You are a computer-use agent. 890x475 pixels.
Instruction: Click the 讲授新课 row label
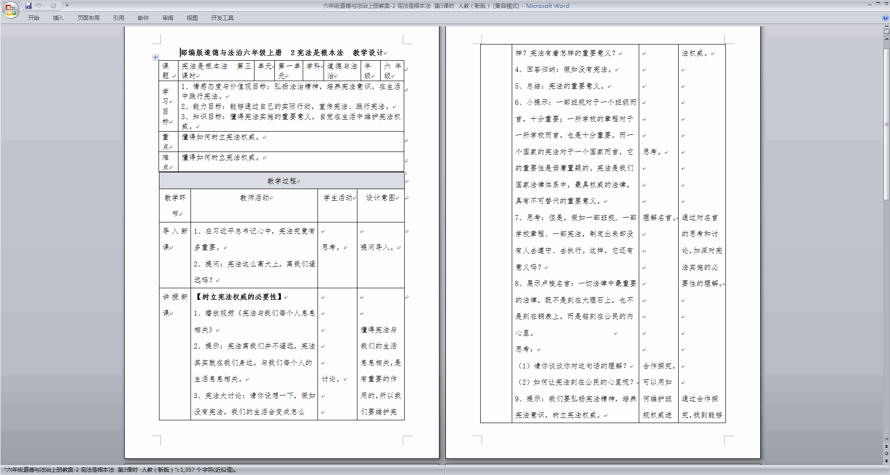[x=175, y=304]
